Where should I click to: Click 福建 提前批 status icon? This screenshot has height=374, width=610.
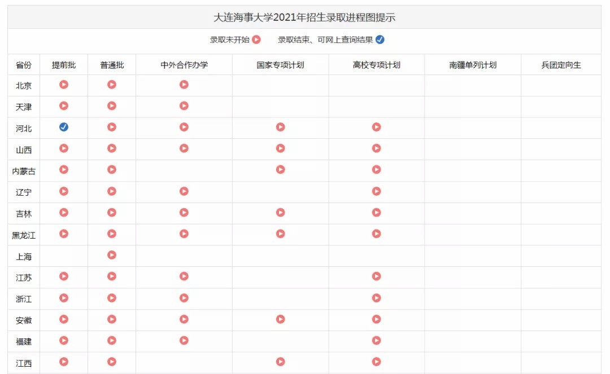tap(64, 341)
